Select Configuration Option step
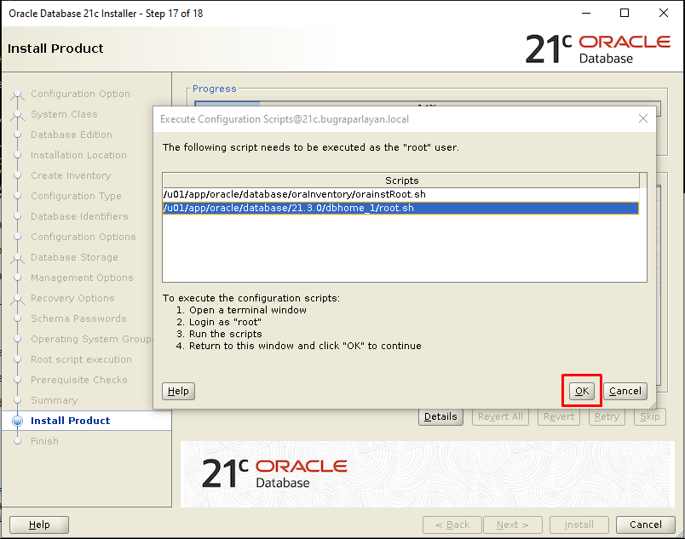The width and height of the screenshot is (685, 539). coord(80,94)
